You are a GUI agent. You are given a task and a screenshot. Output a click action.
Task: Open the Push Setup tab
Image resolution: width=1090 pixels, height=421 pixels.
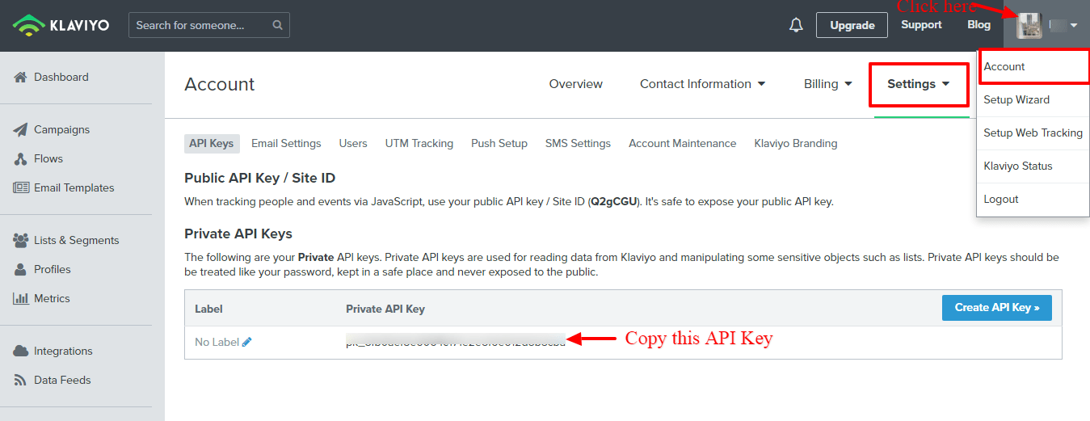point(499,143)
